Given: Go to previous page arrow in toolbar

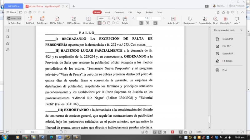Looking at the screenshot, I should click(x=133, y=18).
